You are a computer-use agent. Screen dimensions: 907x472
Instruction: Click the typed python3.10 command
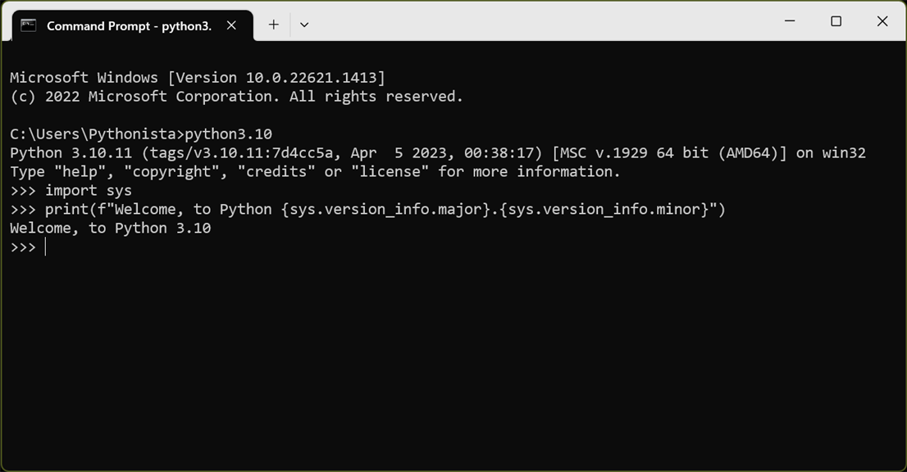[x=229, y=134]
